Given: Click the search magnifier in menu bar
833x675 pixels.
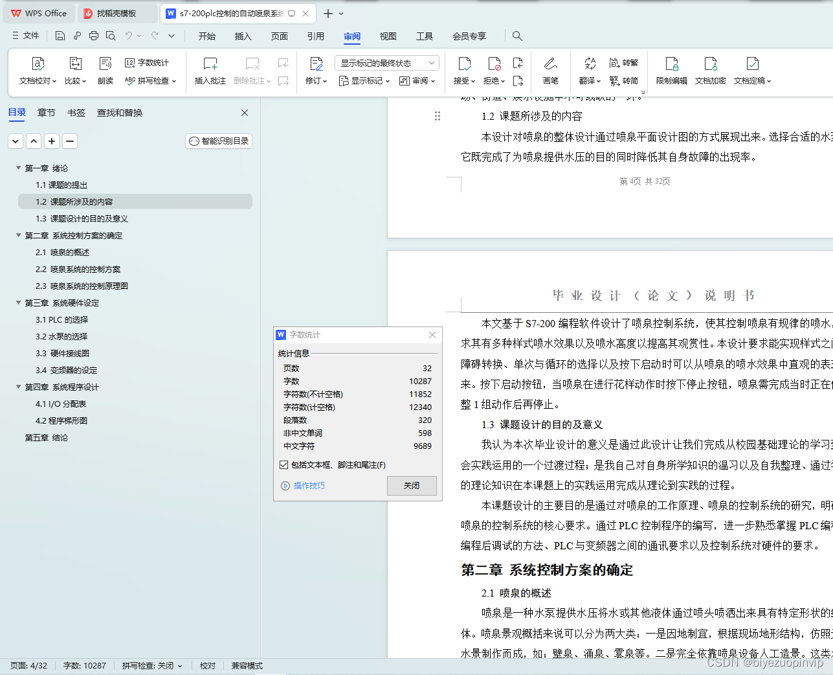Looking at the screenshot, I should (517, 36).
